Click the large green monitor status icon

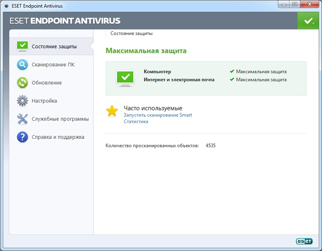pos(125,78)
